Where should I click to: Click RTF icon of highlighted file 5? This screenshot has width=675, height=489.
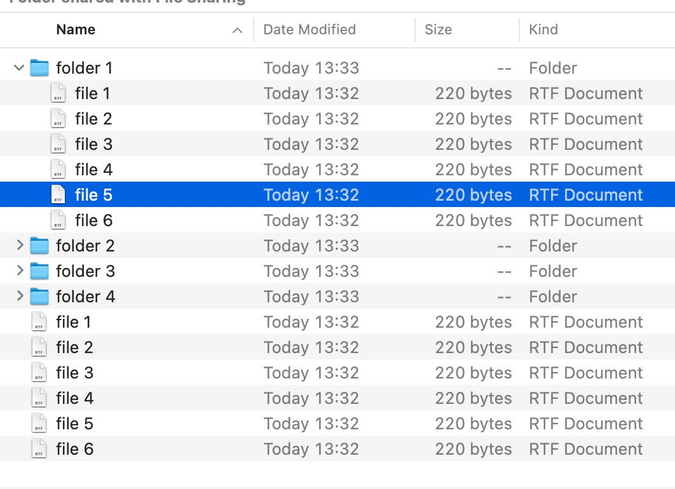pyautogui.click(x=58, y=195)
